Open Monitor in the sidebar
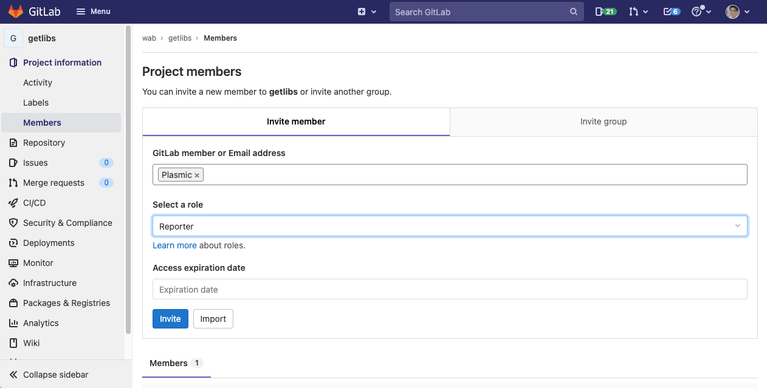Viewport: 767px width, 388px height. [38, 263]
